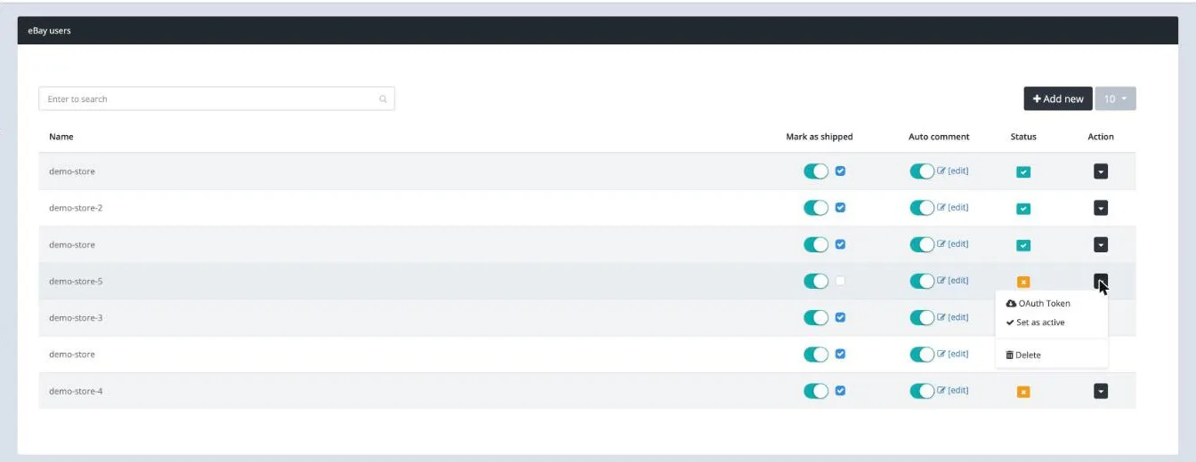Toggle Mark as shipped switch for demo-store-5

coord(816,281)
